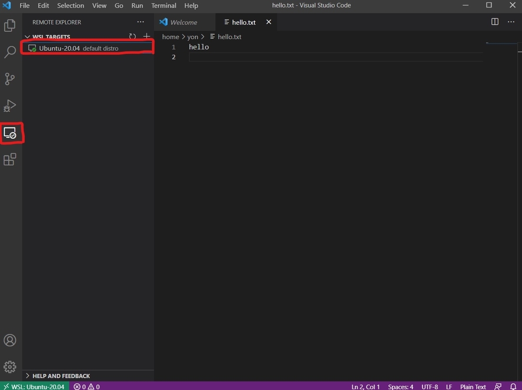Open the Manage gear icon
This screenshot has height=390, width=522.
pyautogui.click(x=10, y=367)
